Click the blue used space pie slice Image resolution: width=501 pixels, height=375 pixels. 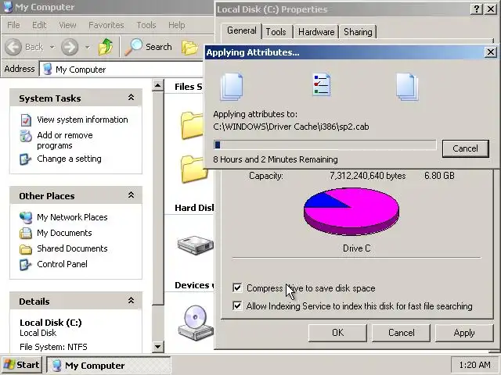pos(324,202)
